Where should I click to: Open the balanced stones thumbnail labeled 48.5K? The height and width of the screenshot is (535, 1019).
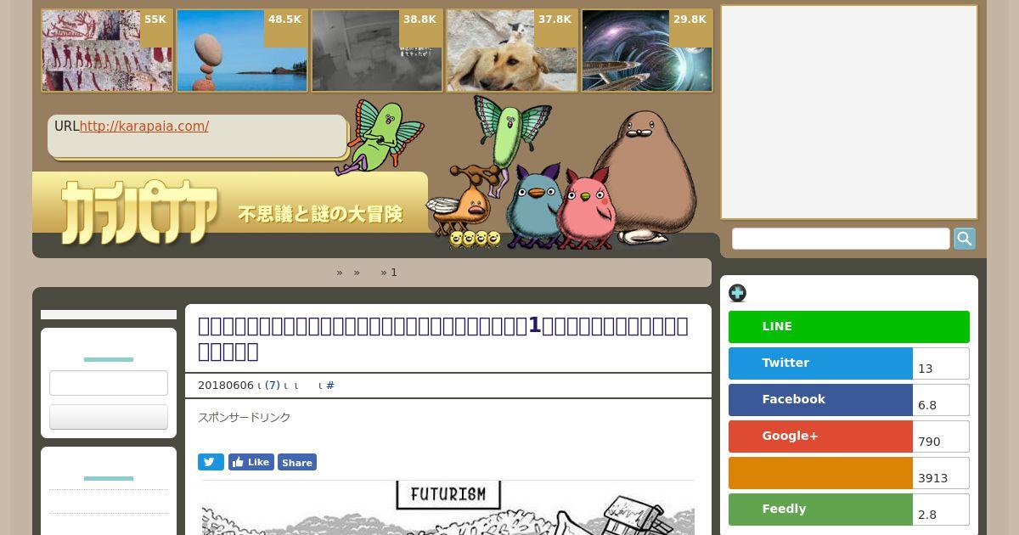[x=242, y=50]
